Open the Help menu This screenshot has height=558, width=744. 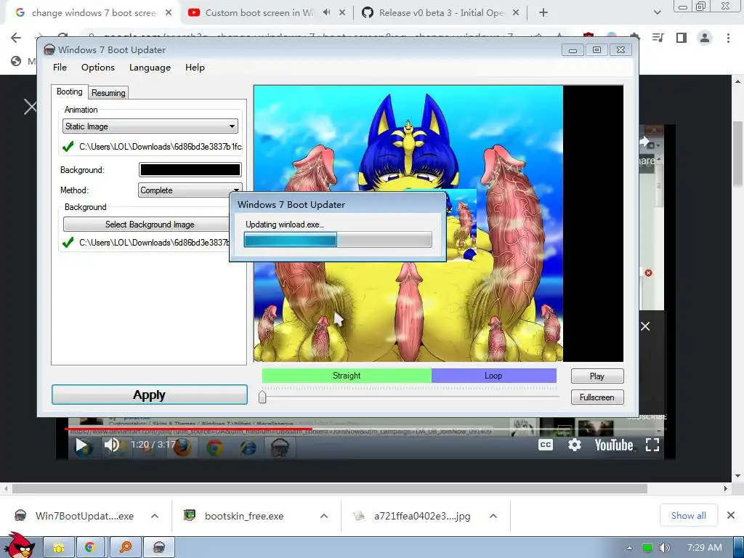pyautogui.click(x=195, y=68)
